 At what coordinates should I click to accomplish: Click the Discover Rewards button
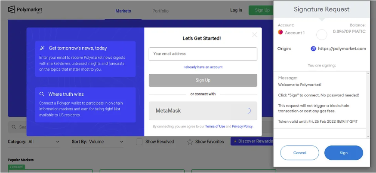point(252,141)
